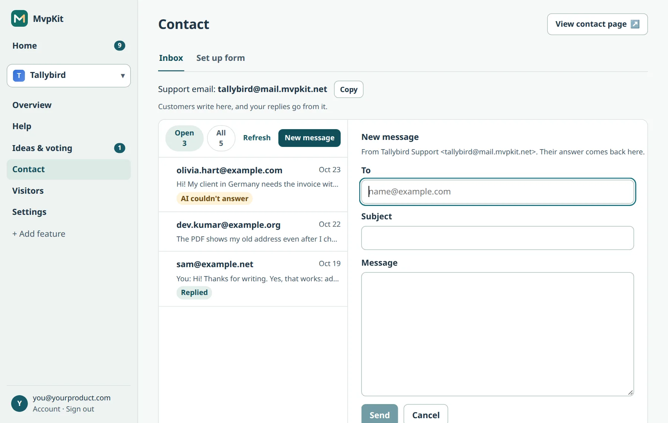The width and height of the screenshot is (668, 423).
Task: Click the message area resize handle
Action: coord(630,393)
